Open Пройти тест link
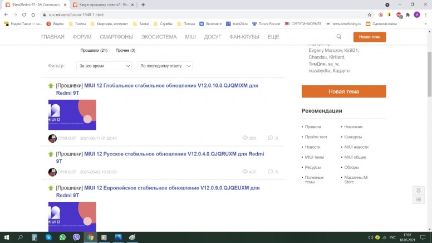The width and height of the screenshot is (432, 243). (x=316, y=137)
